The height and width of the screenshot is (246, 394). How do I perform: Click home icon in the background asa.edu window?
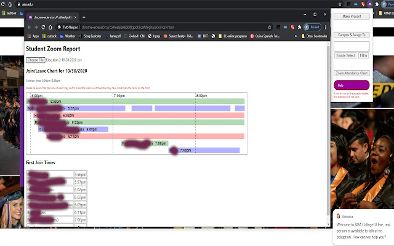pos(10,4)
